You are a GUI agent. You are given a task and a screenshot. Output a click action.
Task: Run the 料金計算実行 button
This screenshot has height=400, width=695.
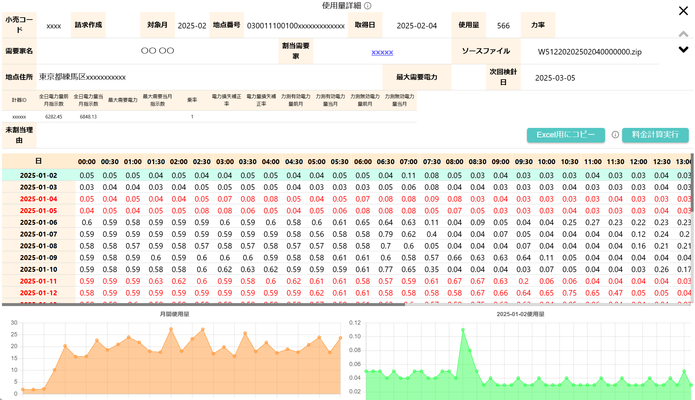[655, 135]
